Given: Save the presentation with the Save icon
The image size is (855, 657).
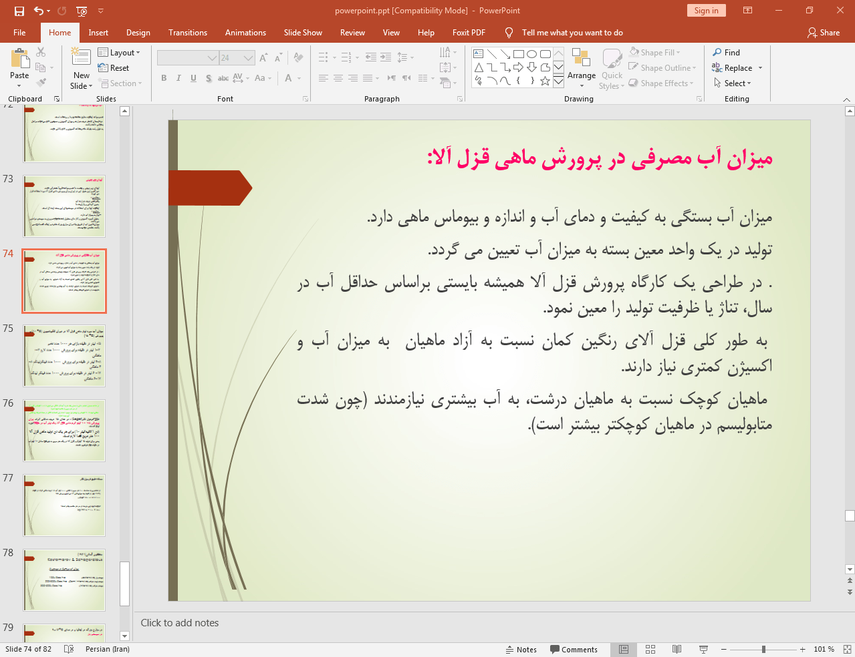Looking at the screenshot, I should (x=19, y=11).
